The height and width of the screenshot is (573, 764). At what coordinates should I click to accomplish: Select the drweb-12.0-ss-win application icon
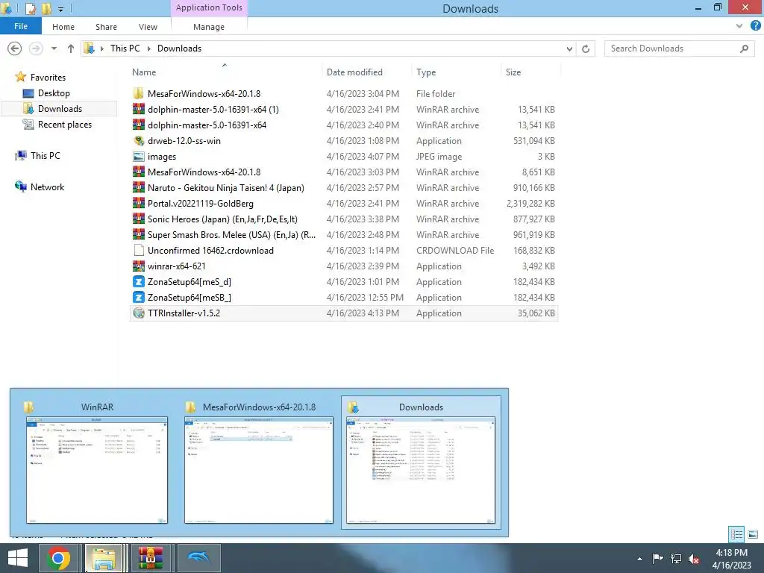point(139,141)
